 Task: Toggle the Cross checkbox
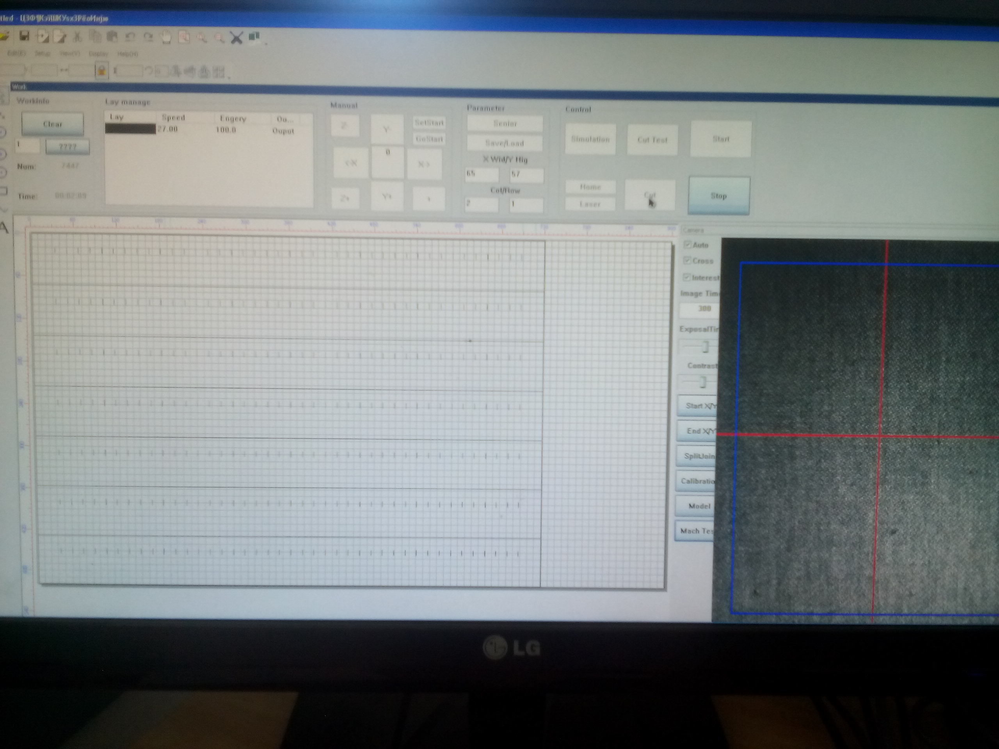pos(687,261)
